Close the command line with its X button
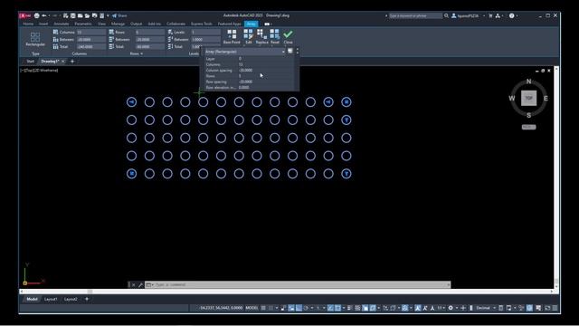The image size is (579, 326). pyautogui.click(x=133, y=284)
